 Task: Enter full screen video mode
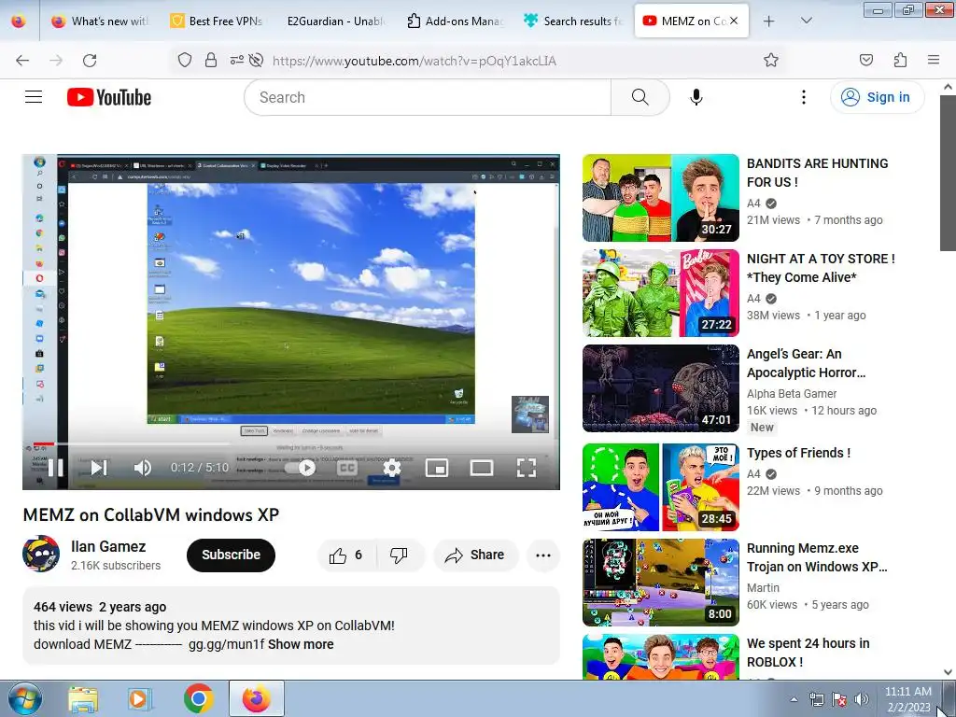pos(527,468)
